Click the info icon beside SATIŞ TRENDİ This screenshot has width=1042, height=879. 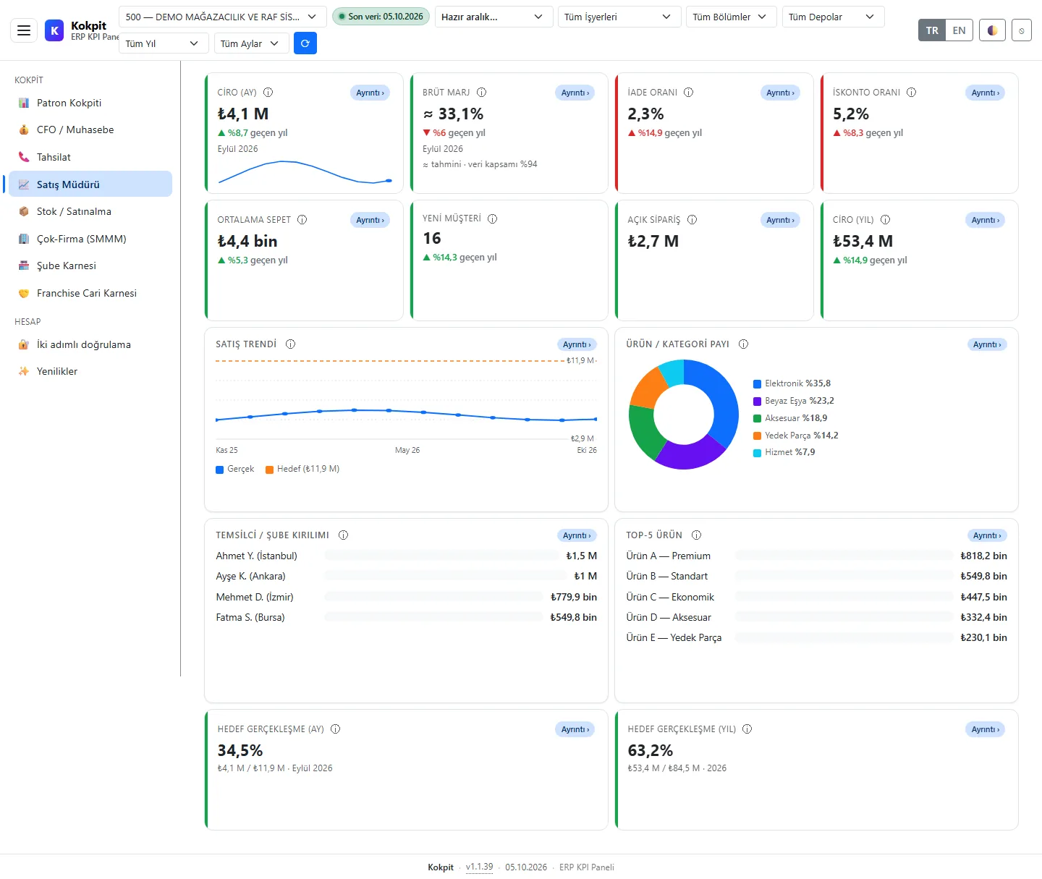pyautogui.click(x=291, y=344)
